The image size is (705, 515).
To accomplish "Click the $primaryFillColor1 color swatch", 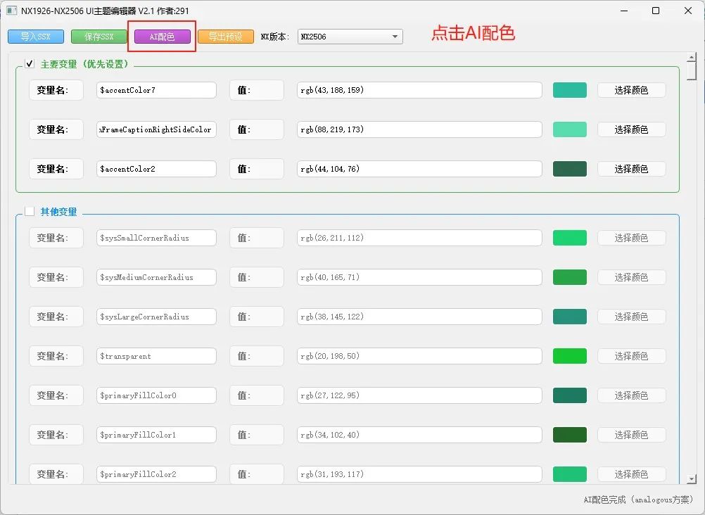I will click(570, 435).
